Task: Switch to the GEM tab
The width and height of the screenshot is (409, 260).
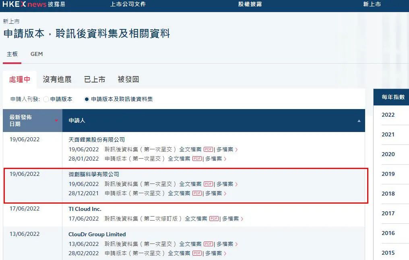Action: [x=36, y=54]
